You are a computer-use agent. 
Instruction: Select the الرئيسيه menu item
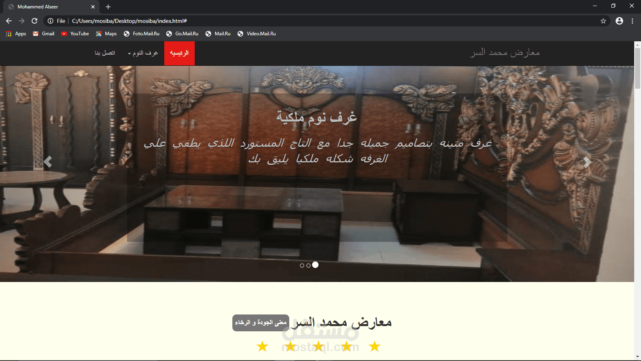tap(179, 53)
